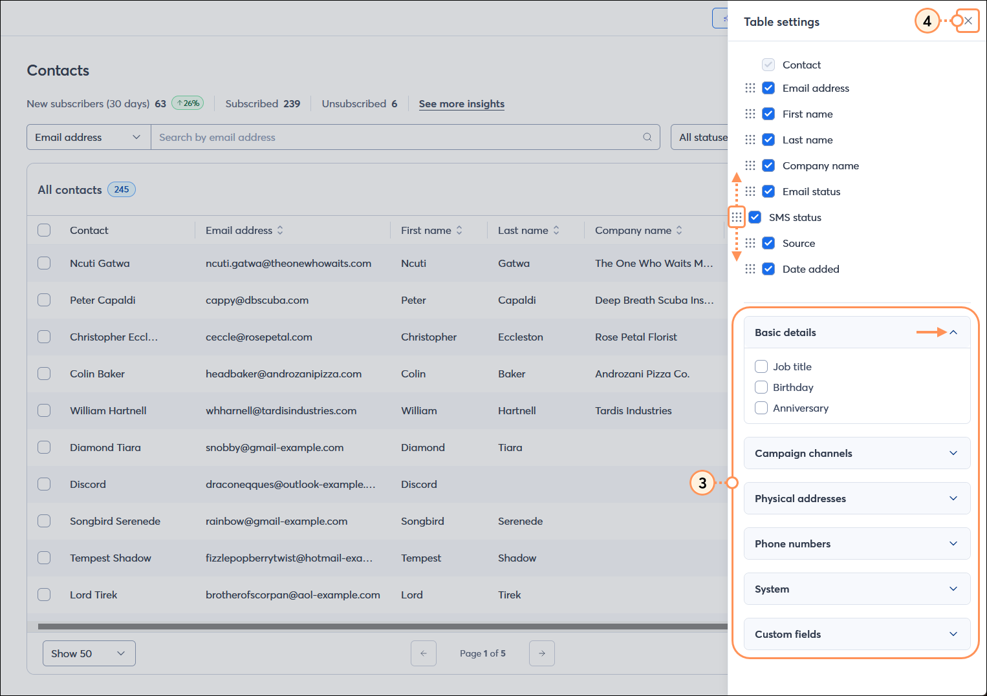This screenshot has height=696, width=987.
Task: Sort contacts by First name column
Action: 459,230
